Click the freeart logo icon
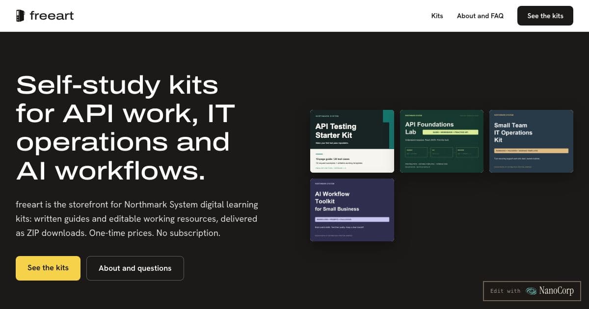Image resolution: width=589 pixels, height=309 pixels. click(20, 16)
